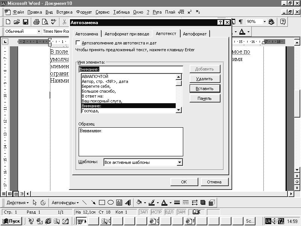The image size is (301, 226).
Task: Toggle ИСПР track changes indicator
Action: tap(156, 212)
